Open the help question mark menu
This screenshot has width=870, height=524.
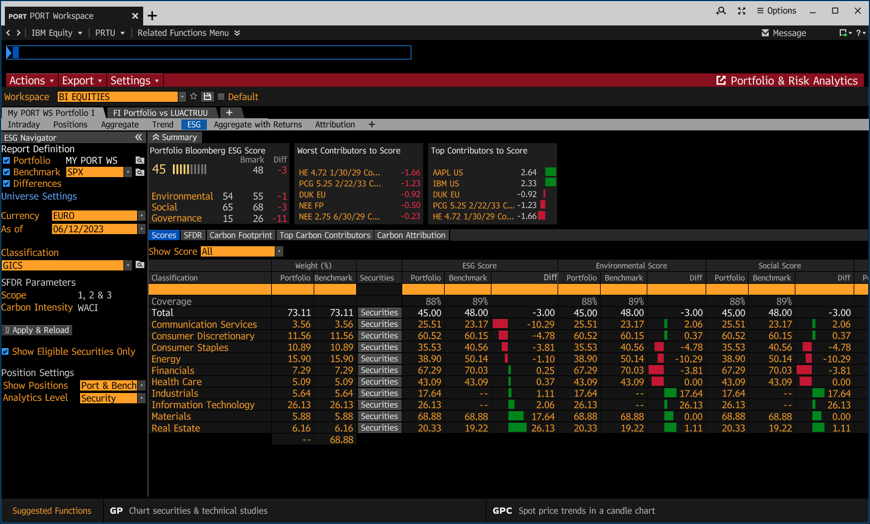pos(860,33)
